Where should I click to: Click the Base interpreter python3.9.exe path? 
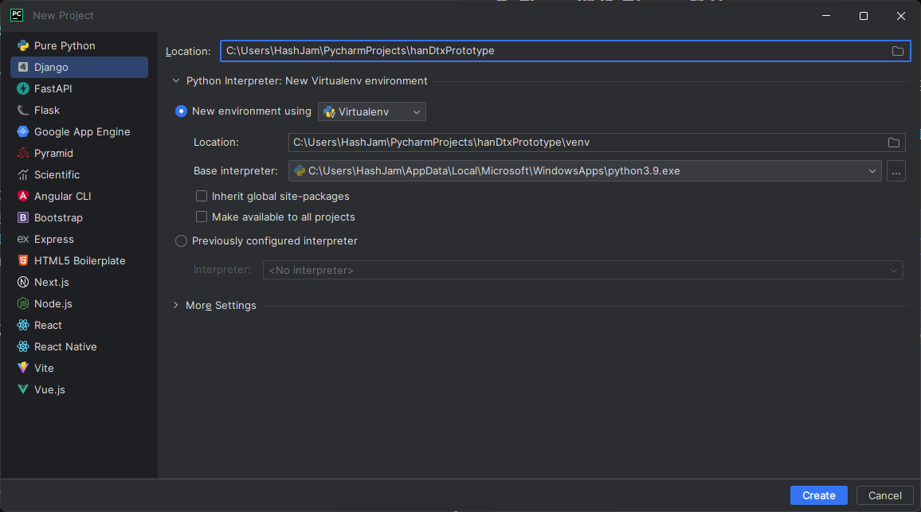click(494, 171)
